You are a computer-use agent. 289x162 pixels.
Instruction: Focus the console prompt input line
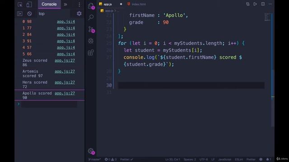coord(49,104)
